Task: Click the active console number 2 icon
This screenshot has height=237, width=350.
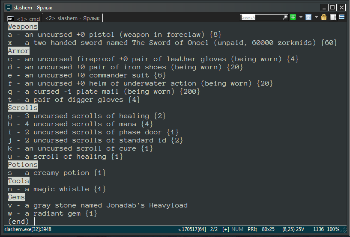Action: 308,17
